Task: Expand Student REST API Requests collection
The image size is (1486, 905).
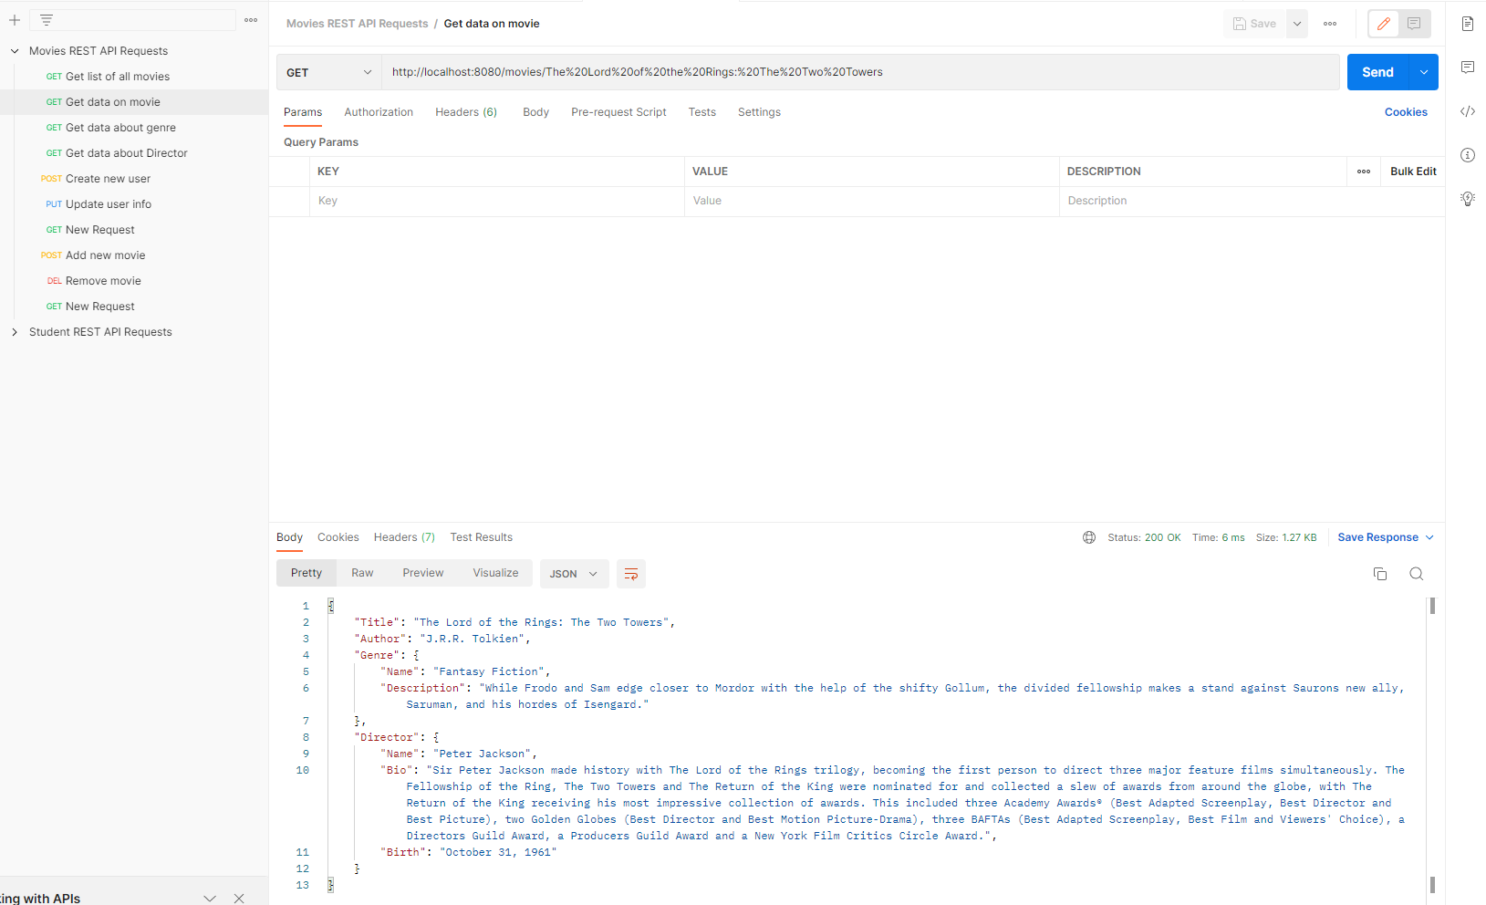Action: tap(15, 332)
